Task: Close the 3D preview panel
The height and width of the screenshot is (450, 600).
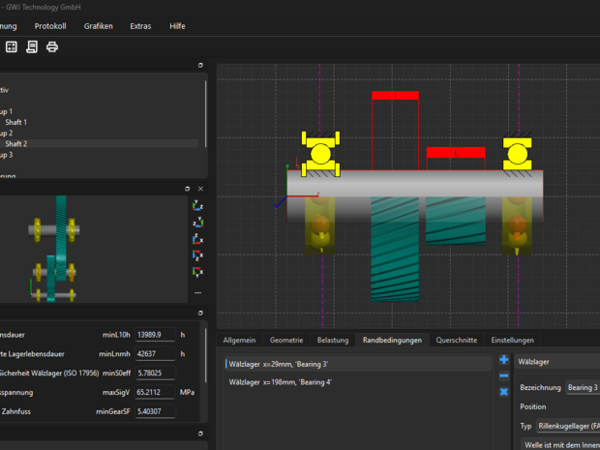Action: pos(200,189)
